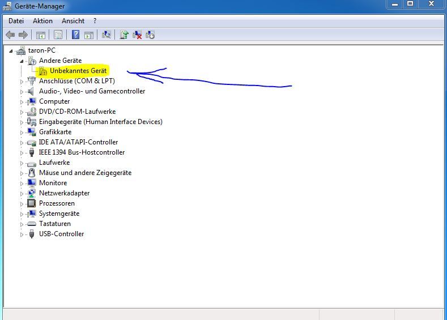Expand the Computer node arrow

pos(22,102)
